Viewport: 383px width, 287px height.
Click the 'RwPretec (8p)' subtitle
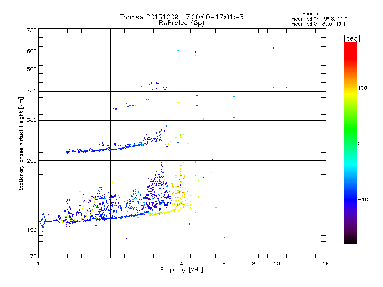(181, 23)
